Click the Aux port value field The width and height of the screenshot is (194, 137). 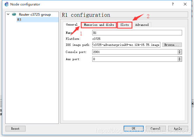point(135,59)
